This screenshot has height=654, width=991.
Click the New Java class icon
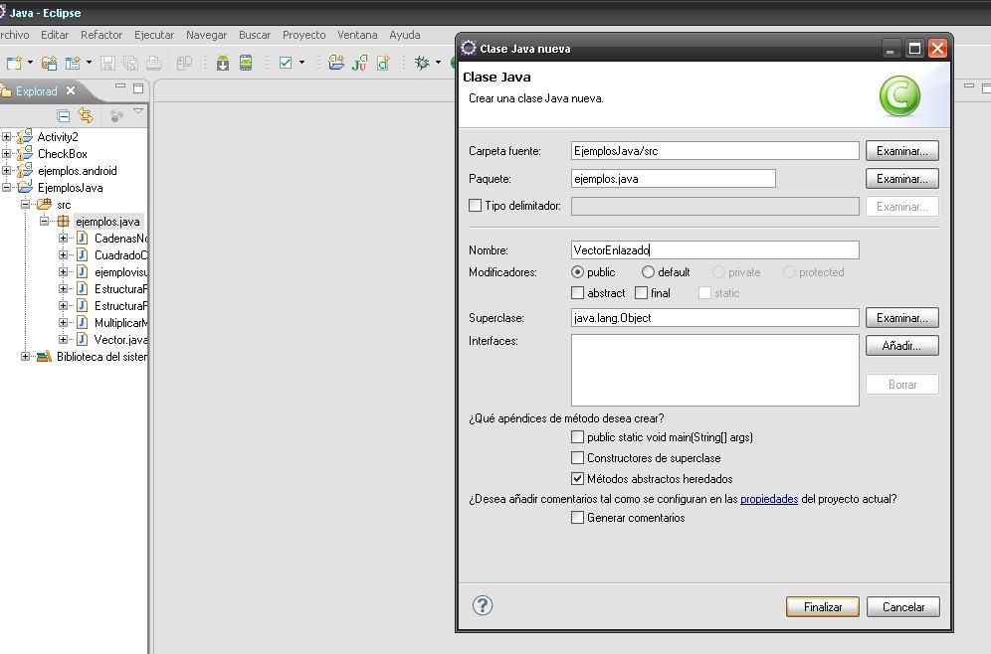[x=383, y=64]
